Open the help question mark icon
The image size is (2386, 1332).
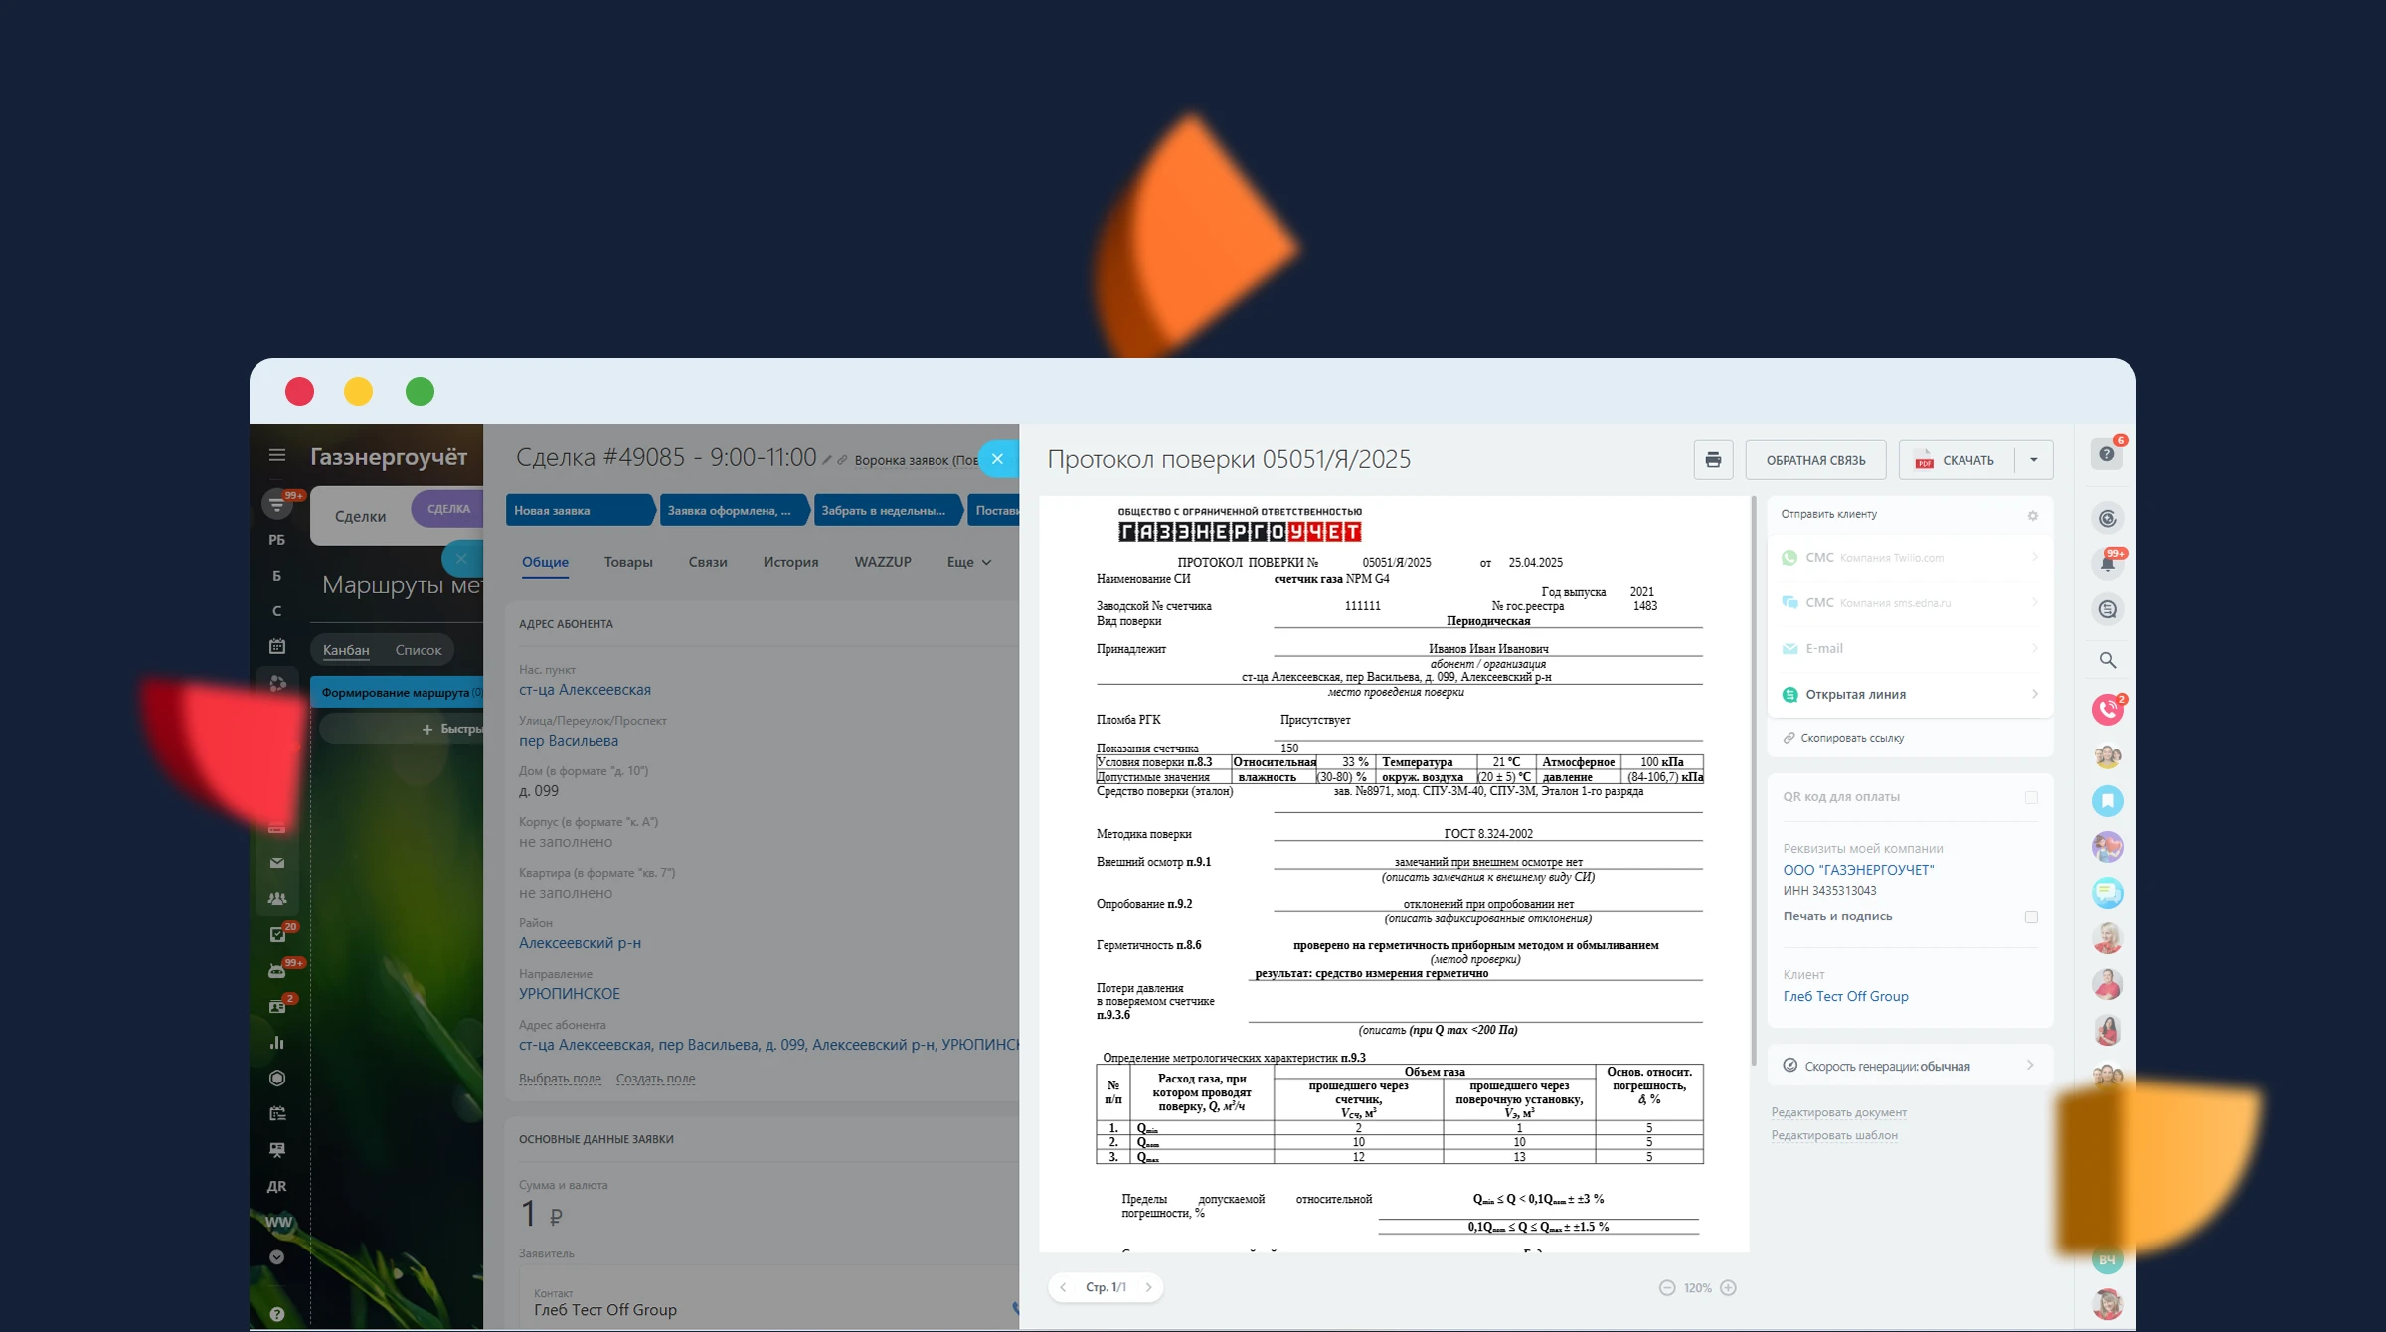coord(2106,454)
